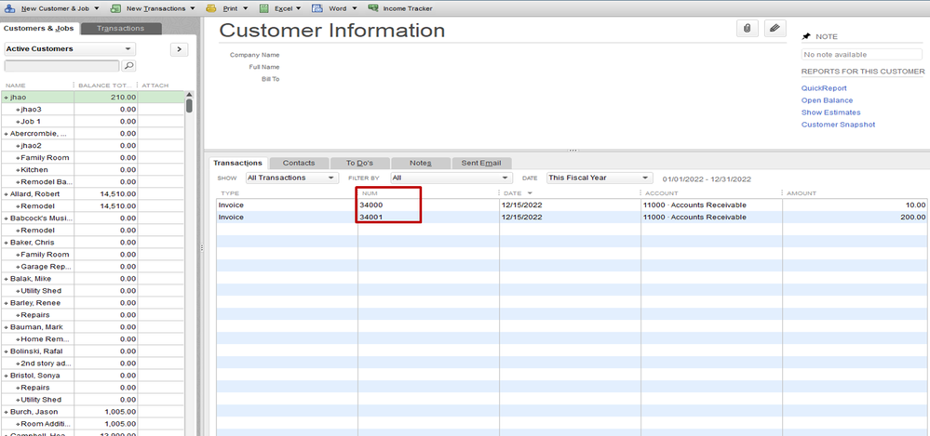Image resolution: width=930 pixels, height=436 pixels.
Task: Click invoice number 34001
Action: tap(371, 218)
